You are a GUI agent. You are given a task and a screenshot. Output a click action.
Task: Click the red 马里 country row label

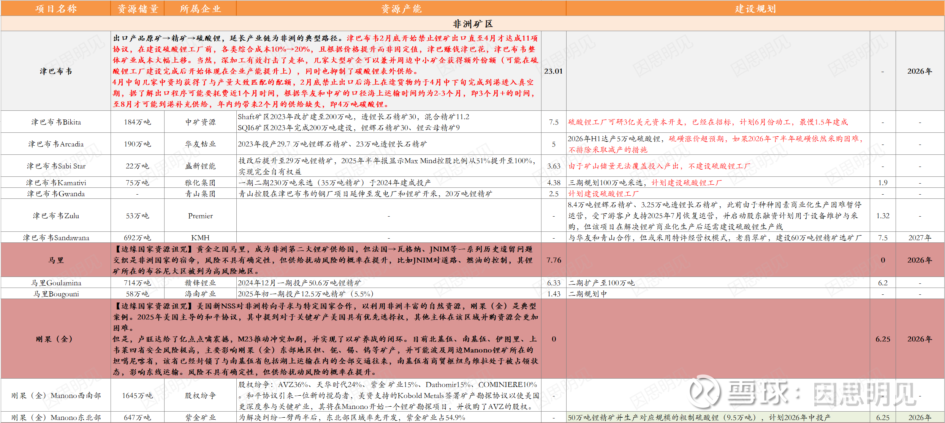pos(56,260)
